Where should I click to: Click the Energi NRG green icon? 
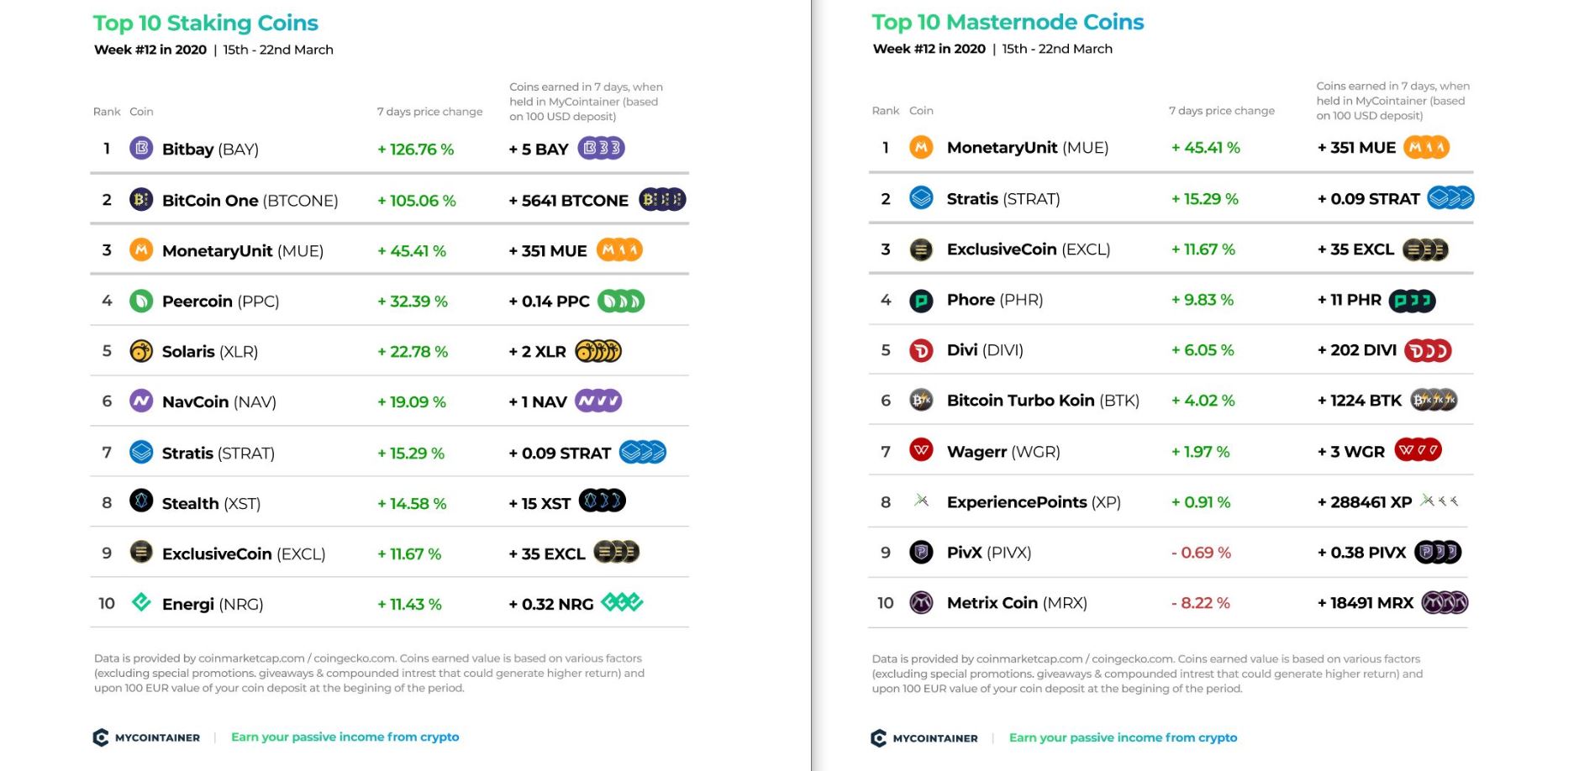[141, 602]
